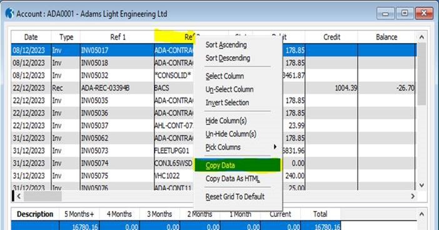This screenshot has width=439, height=230.
Task: Choose Sort Ascending from context menu
Action: point(226,45)
